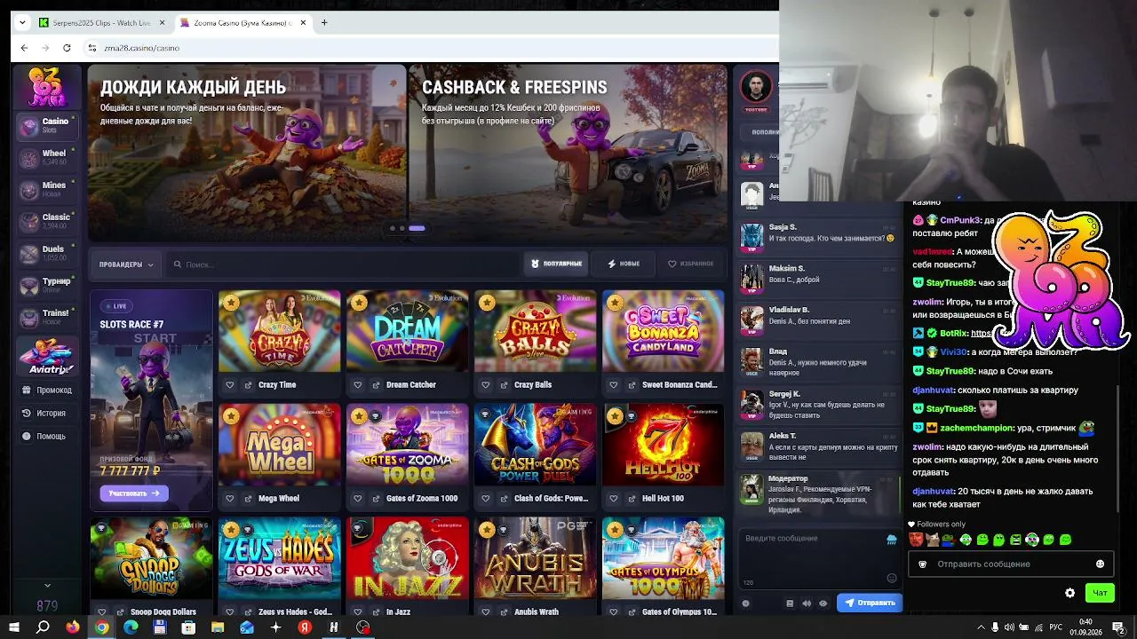
Task: Launch Firefox from the taskbar
Action: point(72,627)
